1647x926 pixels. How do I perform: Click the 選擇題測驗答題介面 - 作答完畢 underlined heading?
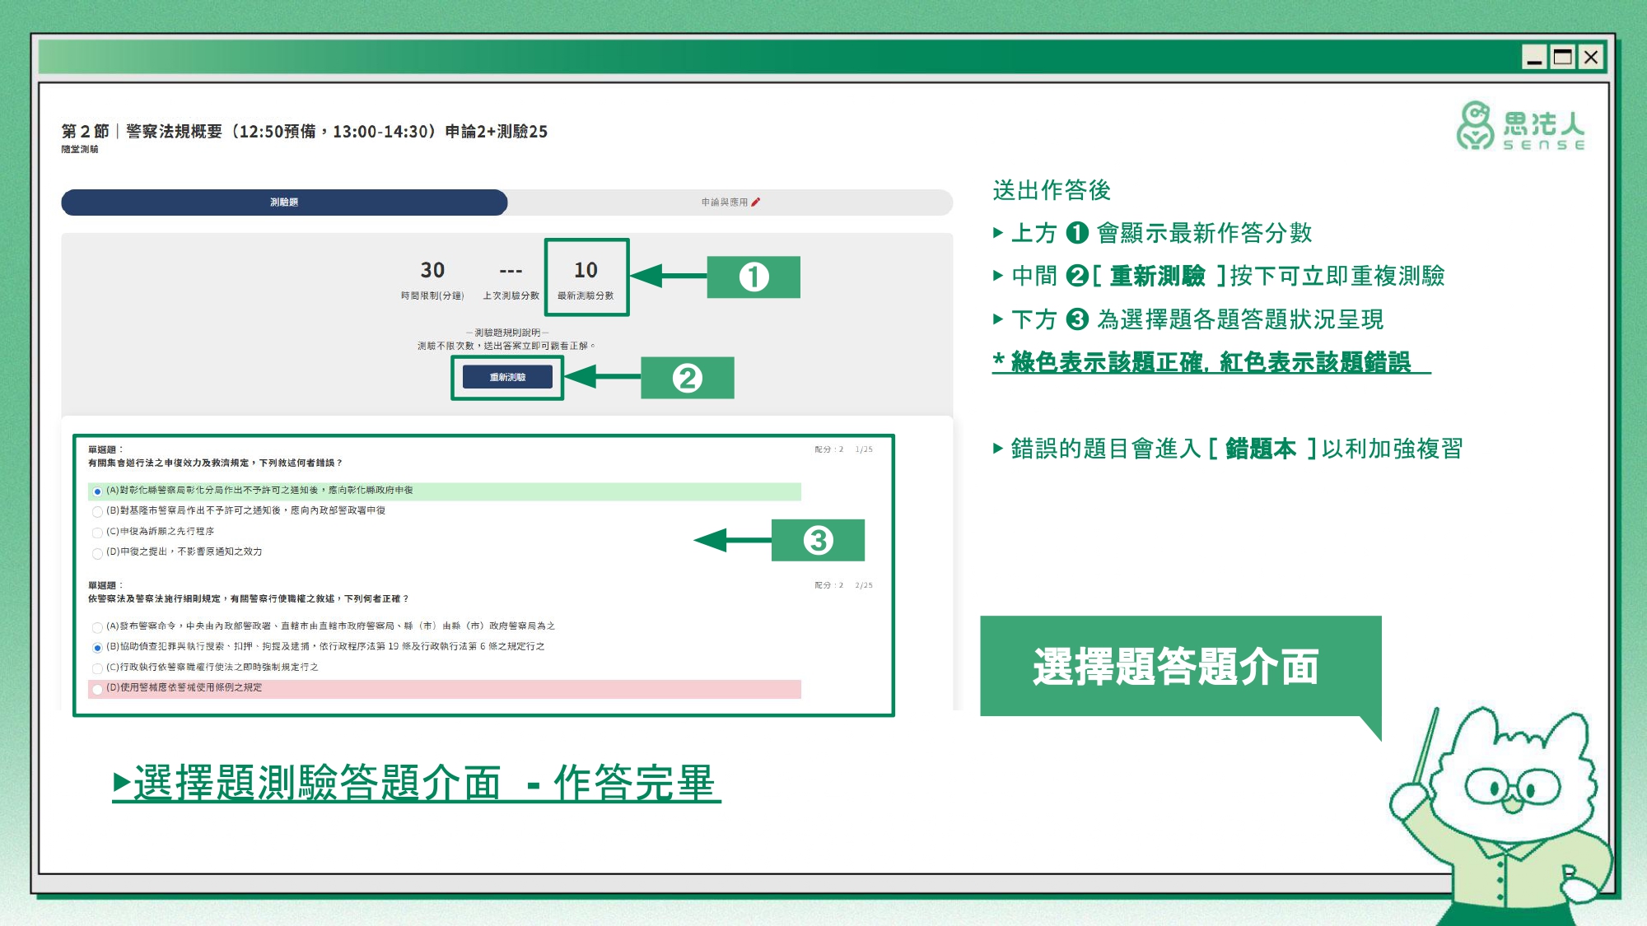tap(417, 782)
